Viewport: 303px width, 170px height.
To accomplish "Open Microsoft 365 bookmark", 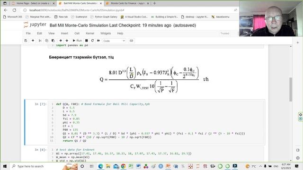I will (13, 17).
